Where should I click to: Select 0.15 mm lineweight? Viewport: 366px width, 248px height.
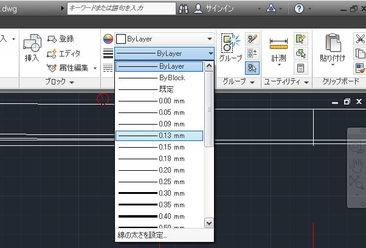click(x=159, y=147)
